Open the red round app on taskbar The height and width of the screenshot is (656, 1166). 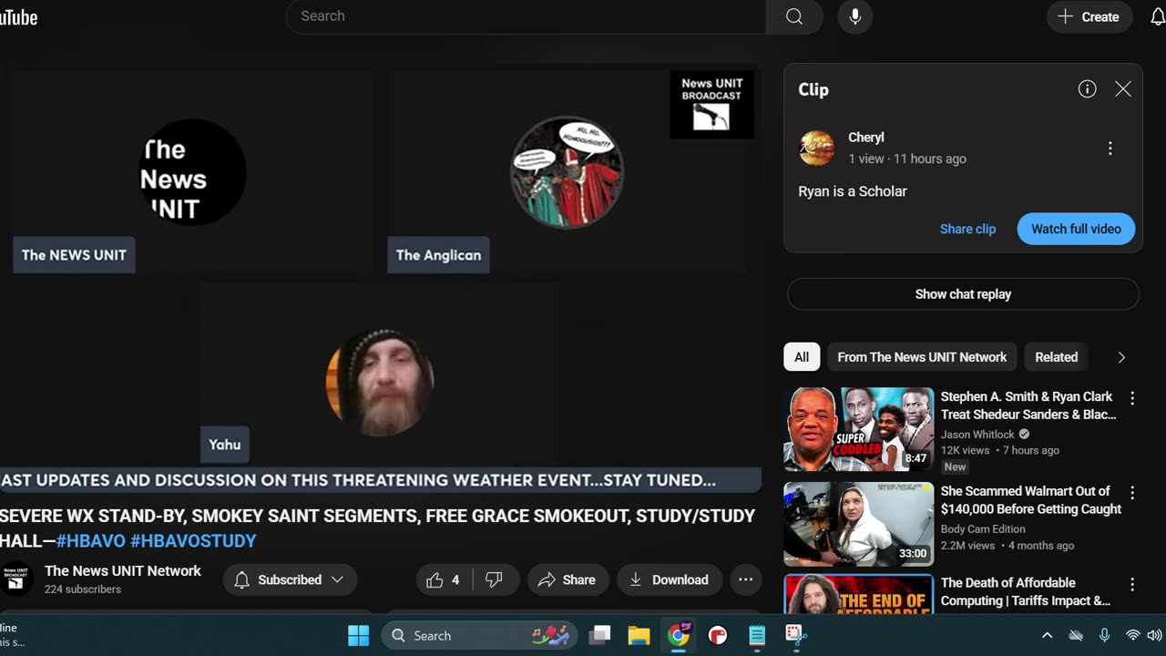[x=718, y=635]
